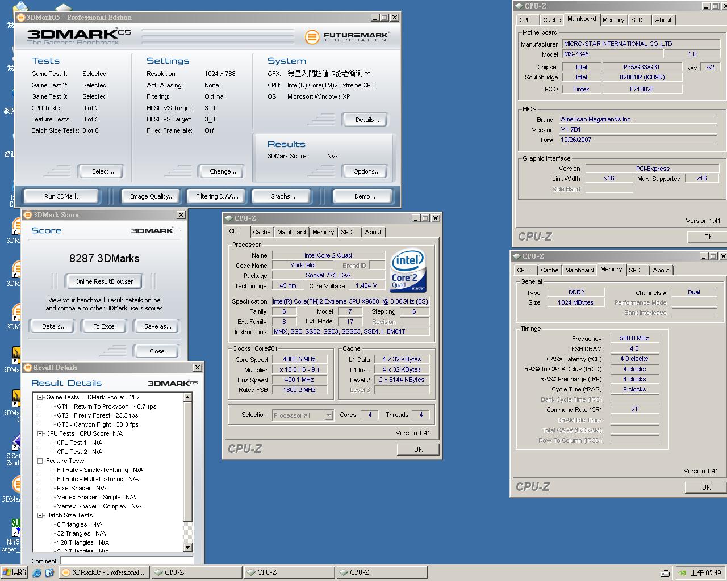Click NVIDIA tray icon in system tray
Viewport: 727px width, 581px height.
click(682, 572)
